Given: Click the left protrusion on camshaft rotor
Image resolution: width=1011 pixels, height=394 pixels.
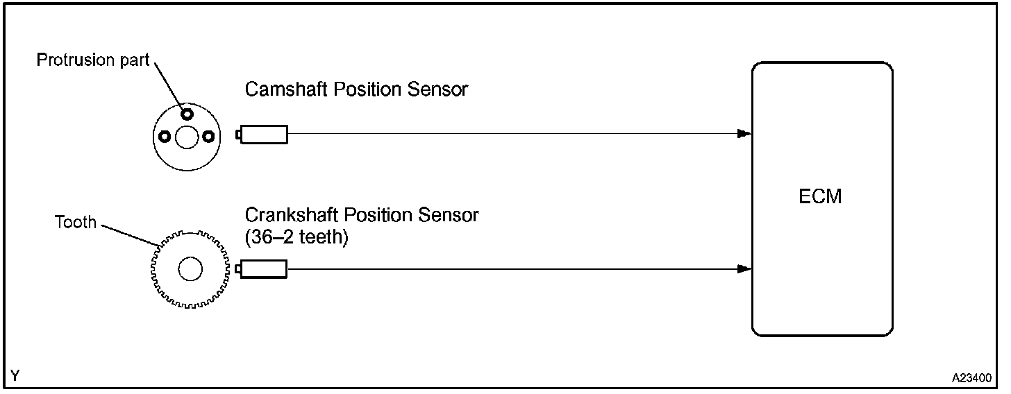Looking at the screenshot, I should click(x=165, y=137).
